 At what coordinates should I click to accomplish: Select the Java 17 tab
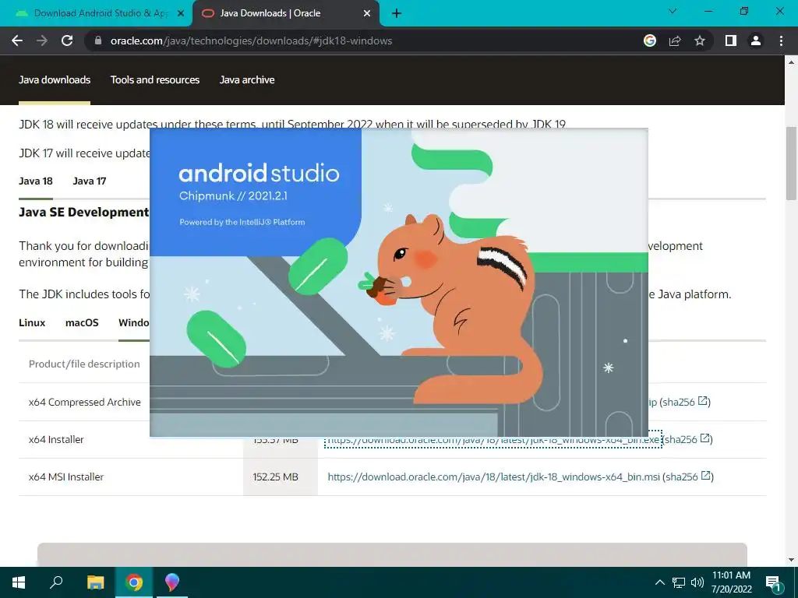pos(90,181)
